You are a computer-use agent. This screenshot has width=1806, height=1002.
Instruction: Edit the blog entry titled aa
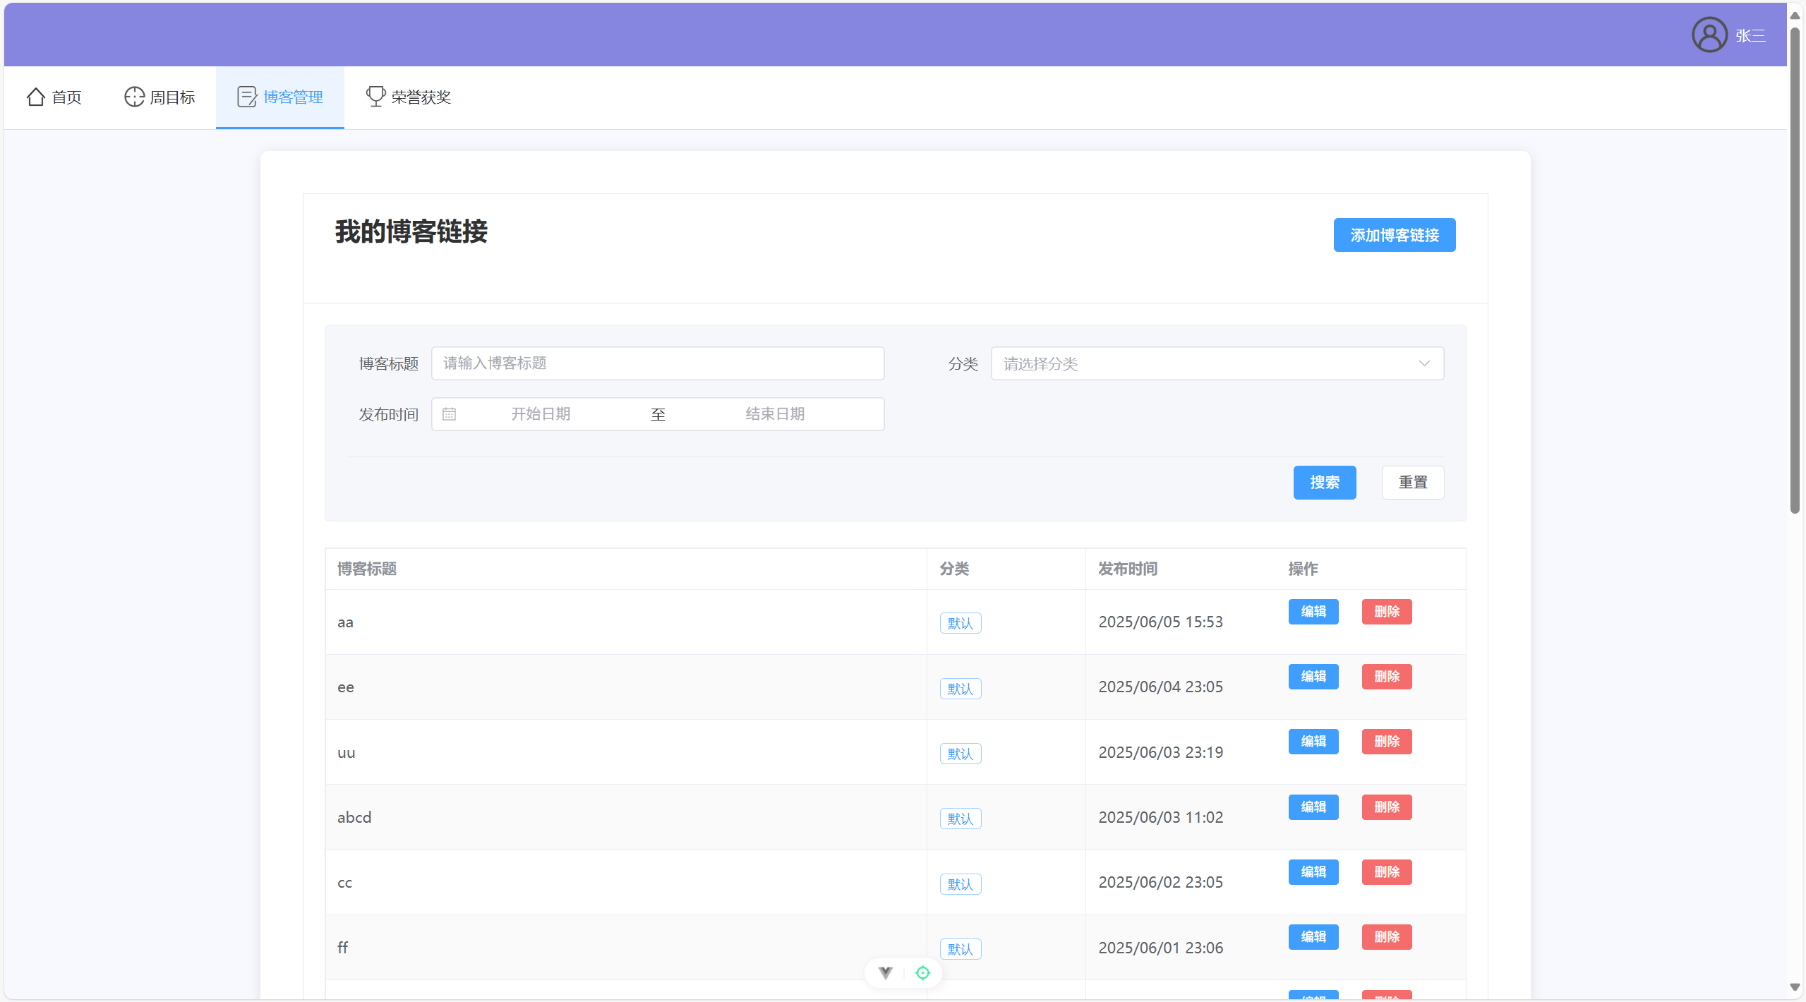(x=1313, y=612)
